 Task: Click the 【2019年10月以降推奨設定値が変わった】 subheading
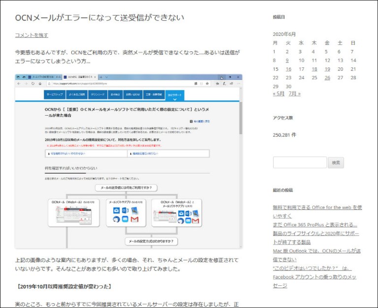pyautogui.click(x=63, y=286)
